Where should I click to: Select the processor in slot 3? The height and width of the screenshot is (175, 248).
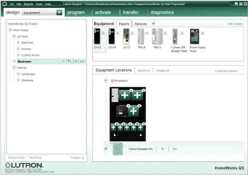tap(122, 111)
